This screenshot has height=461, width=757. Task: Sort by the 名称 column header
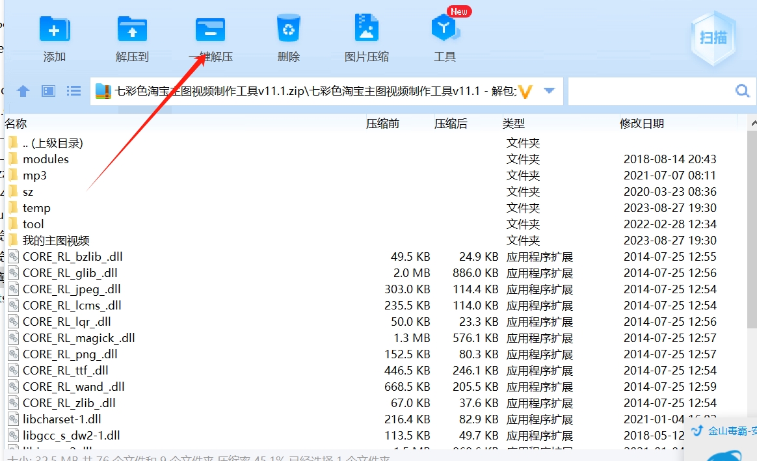pos(16,124)
